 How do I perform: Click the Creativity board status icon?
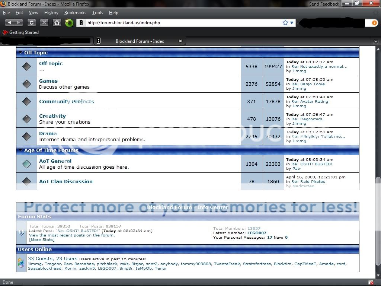(x=26, y=119)
